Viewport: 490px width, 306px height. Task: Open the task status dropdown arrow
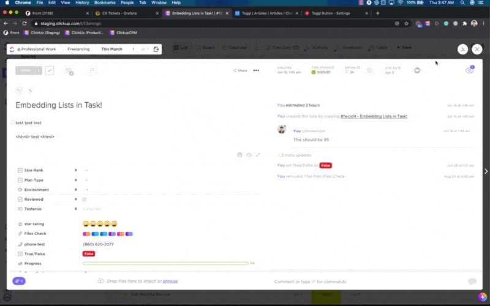click(x=39, y=70)
